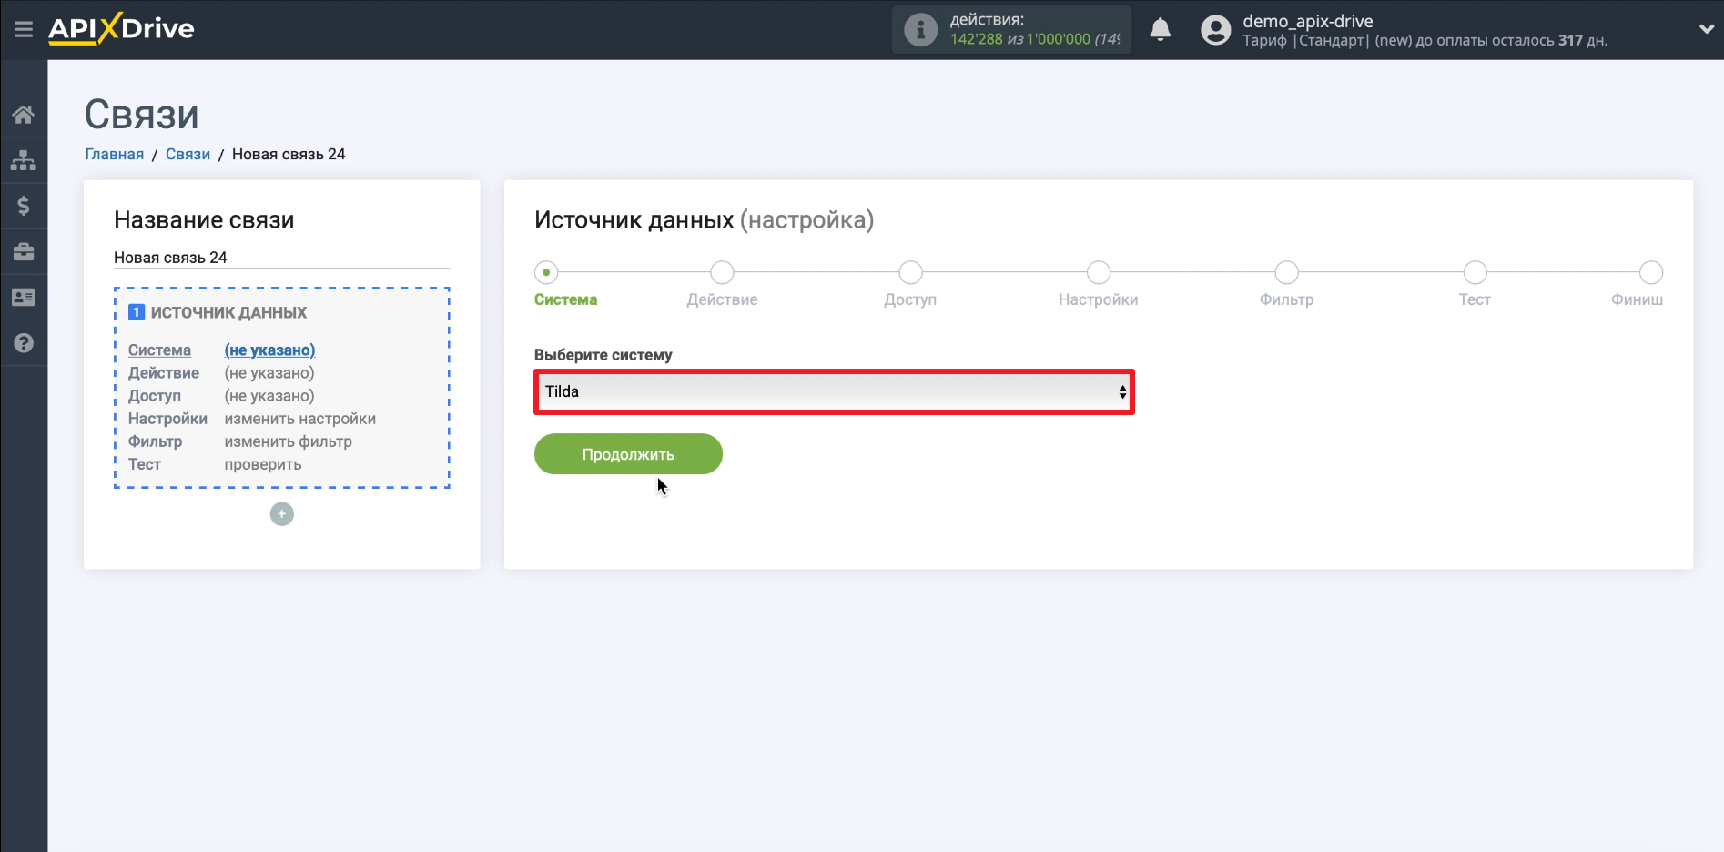Click the Продолжить button

(628, 454)
